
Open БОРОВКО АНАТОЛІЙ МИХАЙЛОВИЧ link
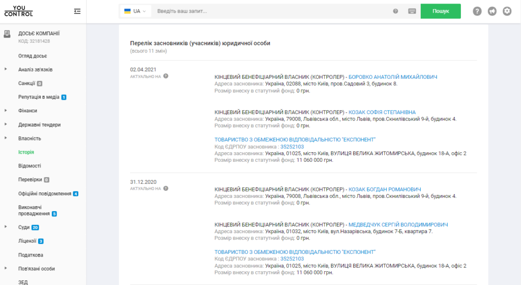[393, 77]
